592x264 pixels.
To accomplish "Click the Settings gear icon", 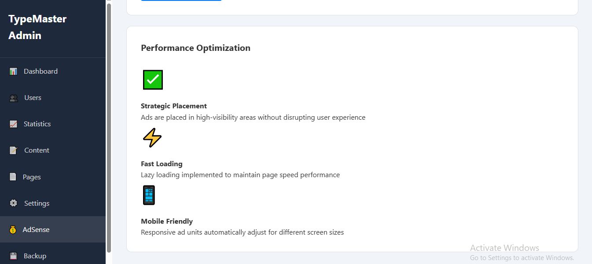I will tap(14, 203).
